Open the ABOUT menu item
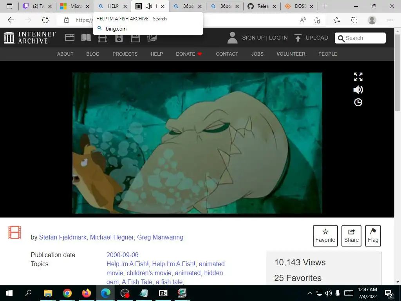The image size is (401, 301). (65, 54)
